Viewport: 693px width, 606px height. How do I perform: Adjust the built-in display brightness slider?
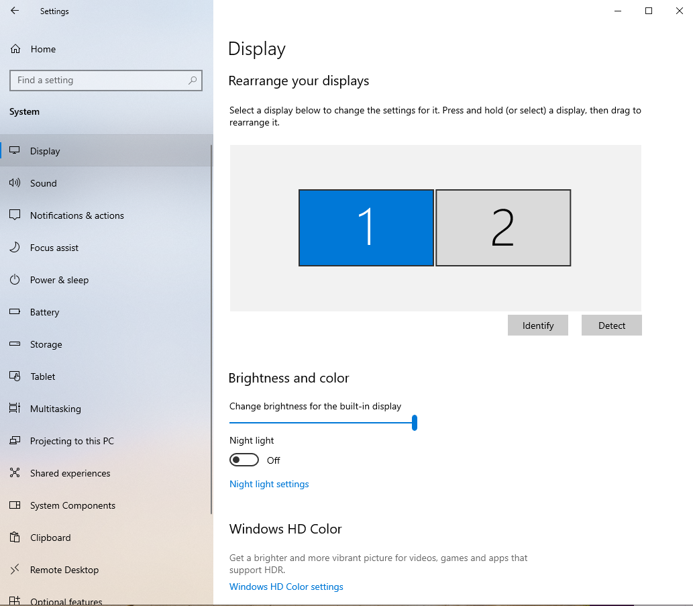[415, 423]
